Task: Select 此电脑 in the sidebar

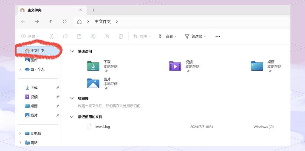Action: [33, 133]
